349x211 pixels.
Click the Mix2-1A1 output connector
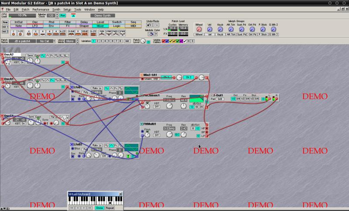click(x=207, y=78)
